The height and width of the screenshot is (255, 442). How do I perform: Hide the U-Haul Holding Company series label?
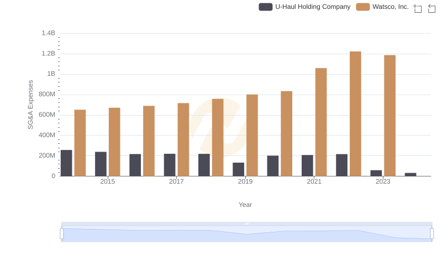point(313,7)
